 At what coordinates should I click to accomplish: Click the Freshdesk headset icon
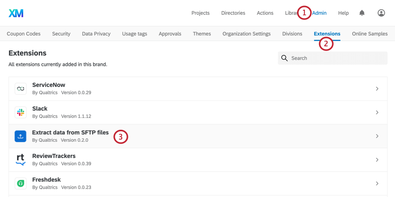tap(20, 184)
